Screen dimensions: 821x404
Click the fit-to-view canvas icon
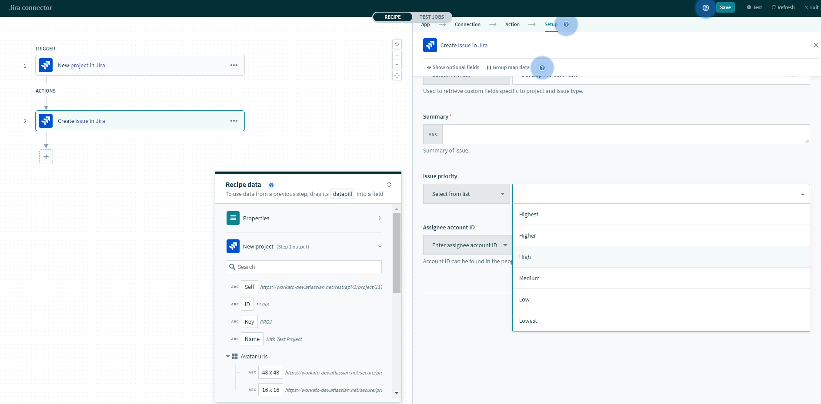click(397, 76)
